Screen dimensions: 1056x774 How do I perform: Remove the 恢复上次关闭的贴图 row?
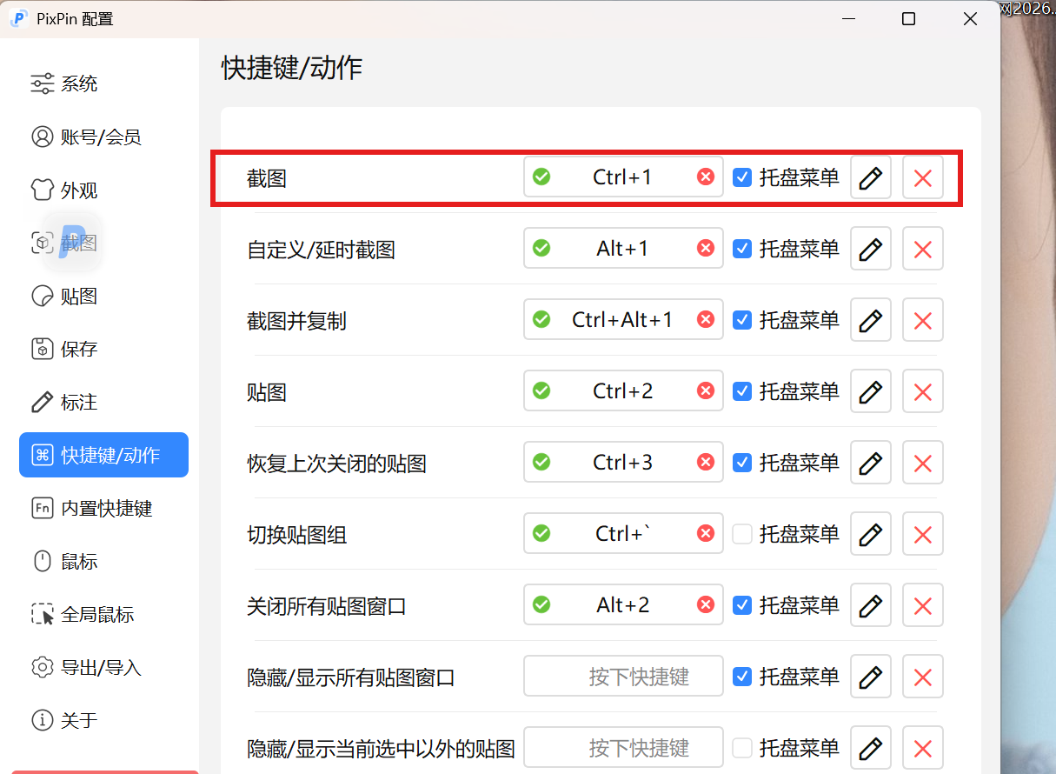tap(923, 463)
